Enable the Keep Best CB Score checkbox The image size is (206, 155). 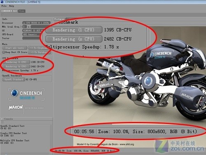click(4, 52)
